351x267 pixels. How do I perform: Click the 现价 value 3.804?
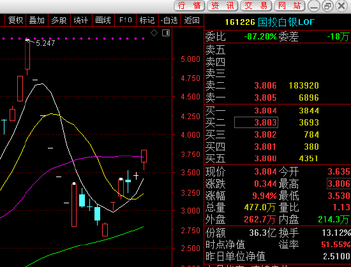click(x=265, y=171)
